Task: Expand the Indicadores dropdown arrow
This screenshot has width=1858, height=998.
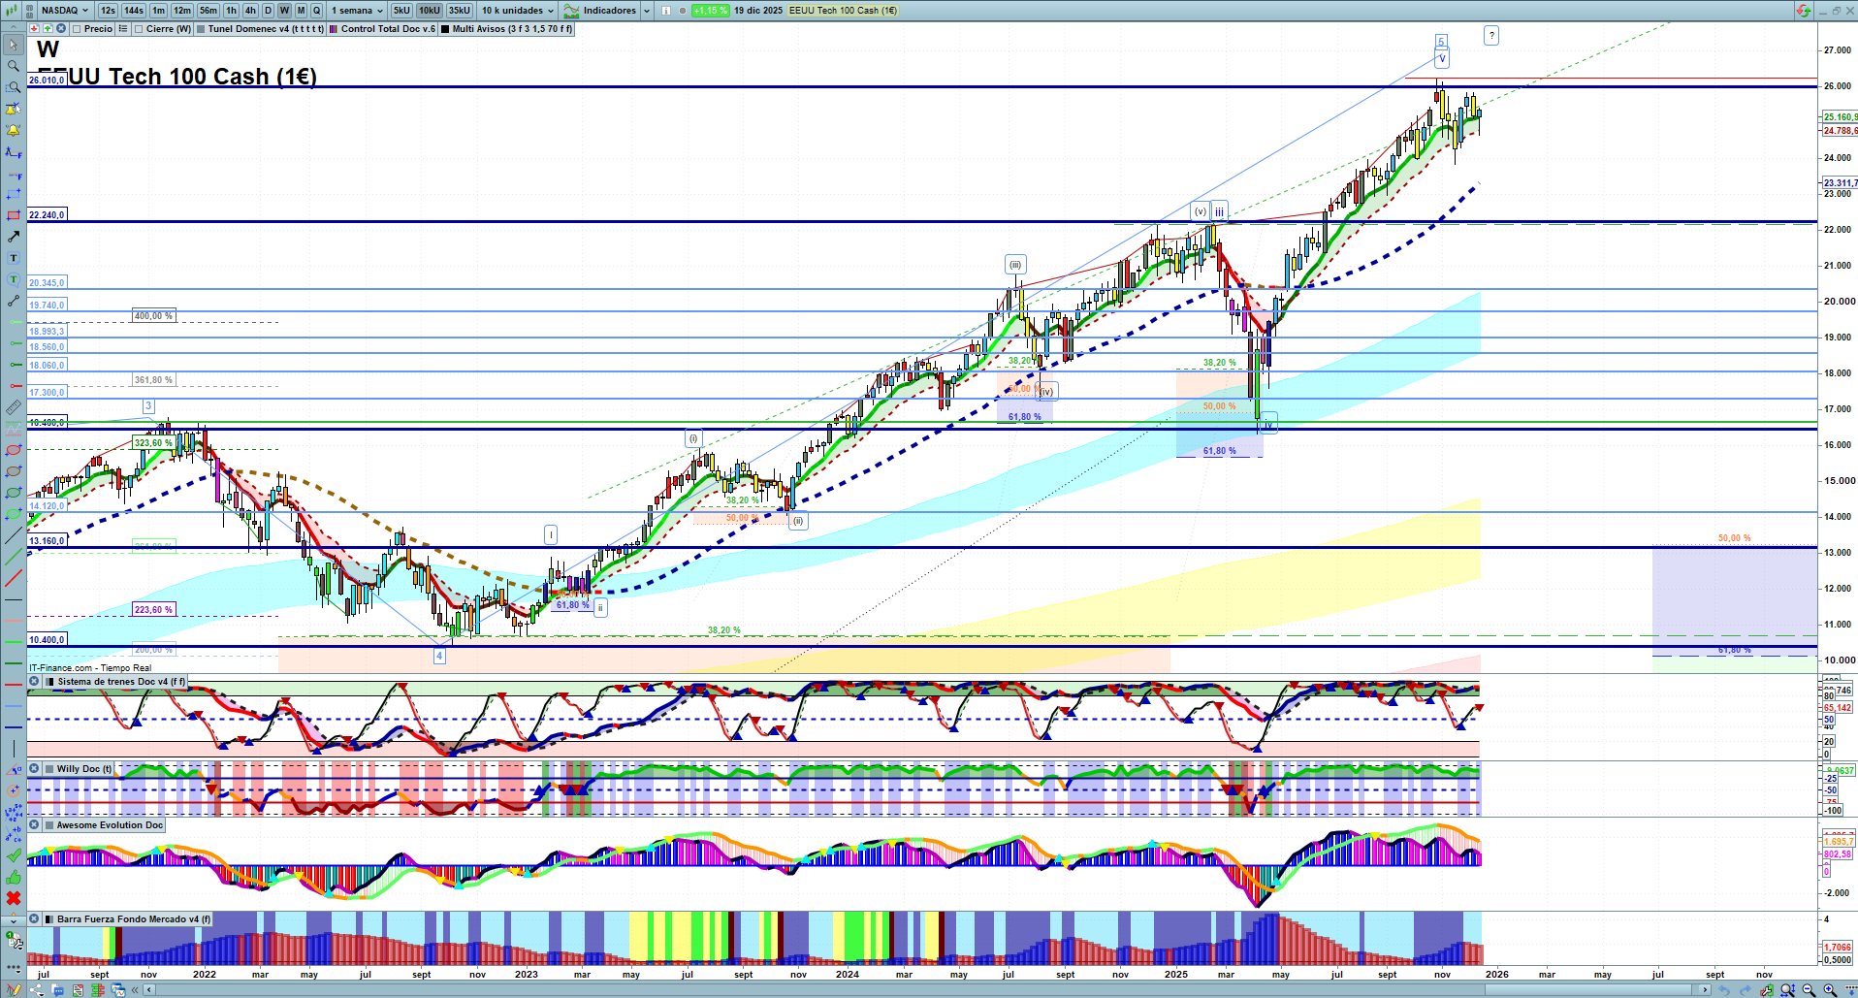Action: [647, 11]
